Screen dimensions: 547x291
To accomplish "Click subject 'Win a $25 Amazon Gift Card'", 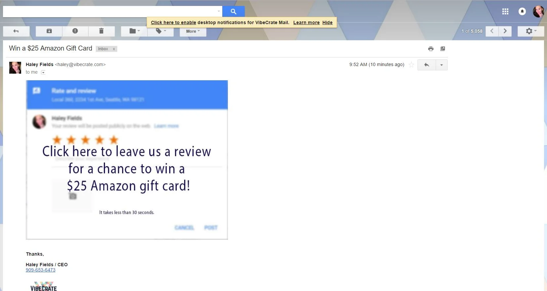I will click(51, 48).
